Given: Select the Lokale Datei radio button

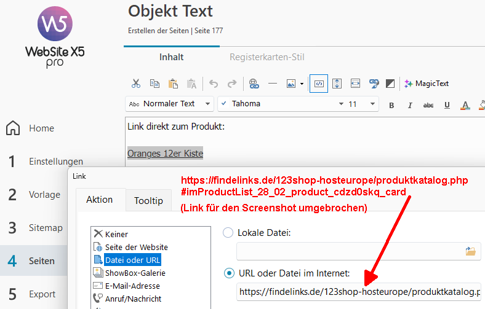Looking at the screenshot, I should coord(228,233).
